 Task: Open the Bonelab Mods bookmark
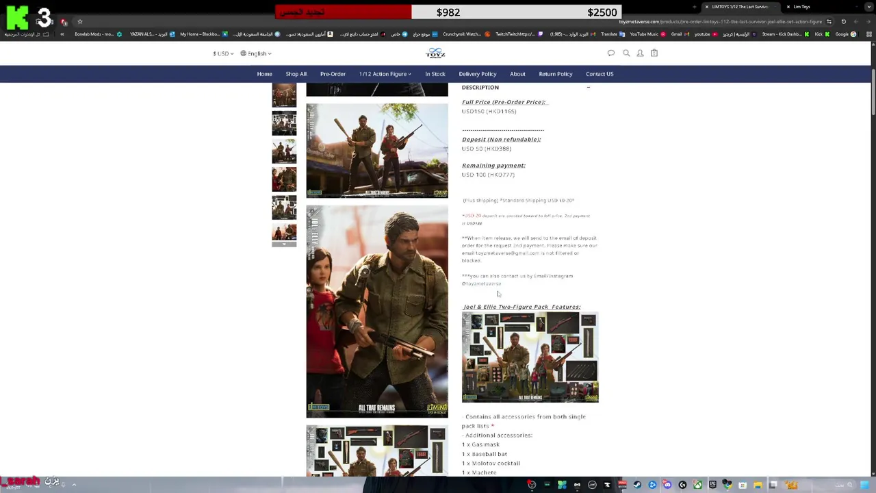click(98, 34)
